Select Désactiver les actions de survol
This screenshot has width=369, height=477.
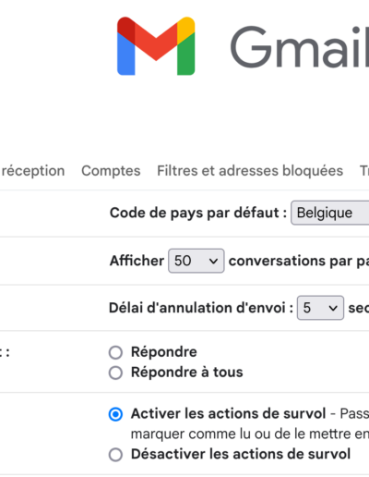115,455
